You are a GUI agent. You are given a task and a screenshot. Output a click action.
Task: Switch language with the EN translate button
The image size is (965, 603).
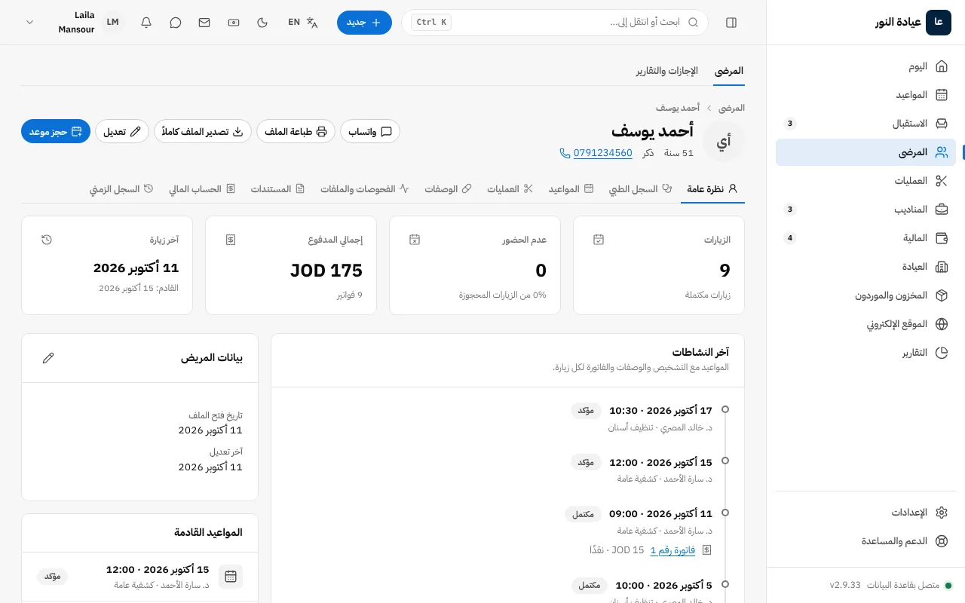(303, 23)
